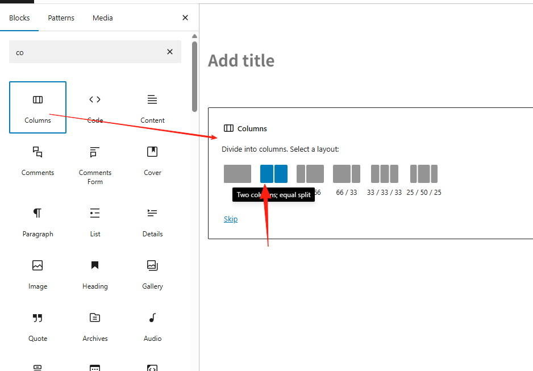Viewport: 533px width, 371px height.
Task: Select the Columns block in the inserter
Action: coord(38,107)
